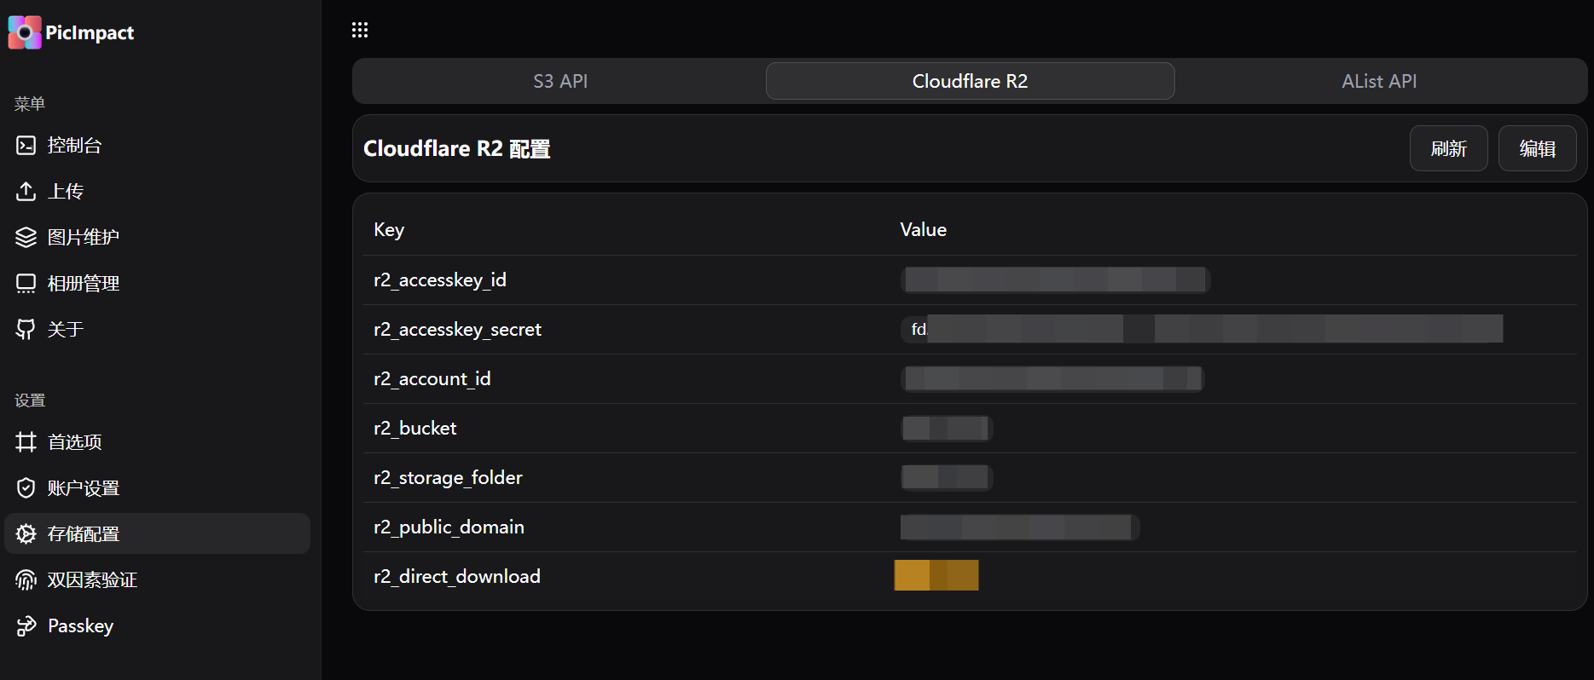
Task: Select the Cloudflare R2 tab
Action: point(970,81)
